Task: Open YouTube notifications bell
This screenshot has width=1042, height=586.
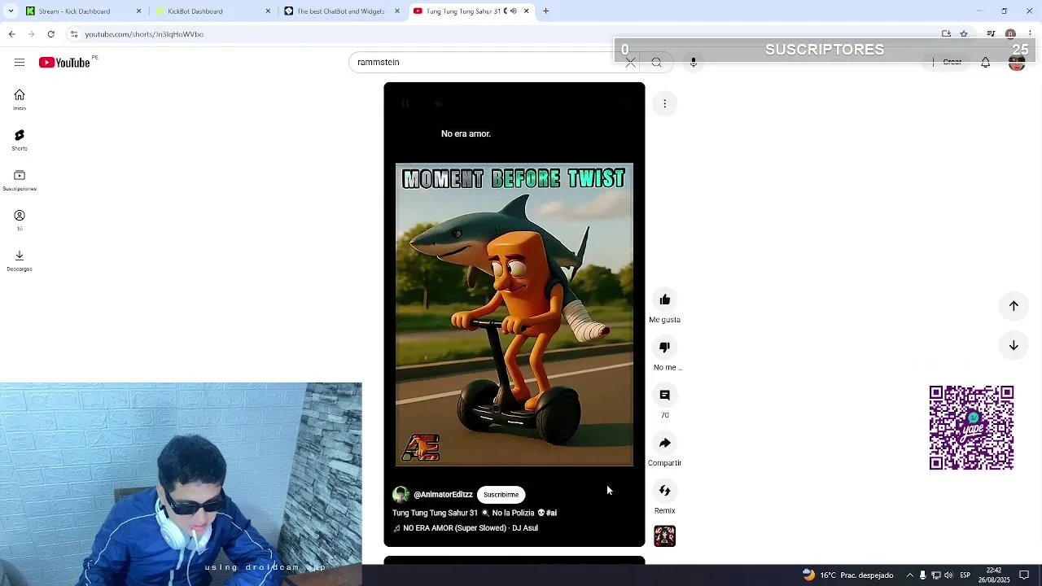Action: click(x=985, y=63)
